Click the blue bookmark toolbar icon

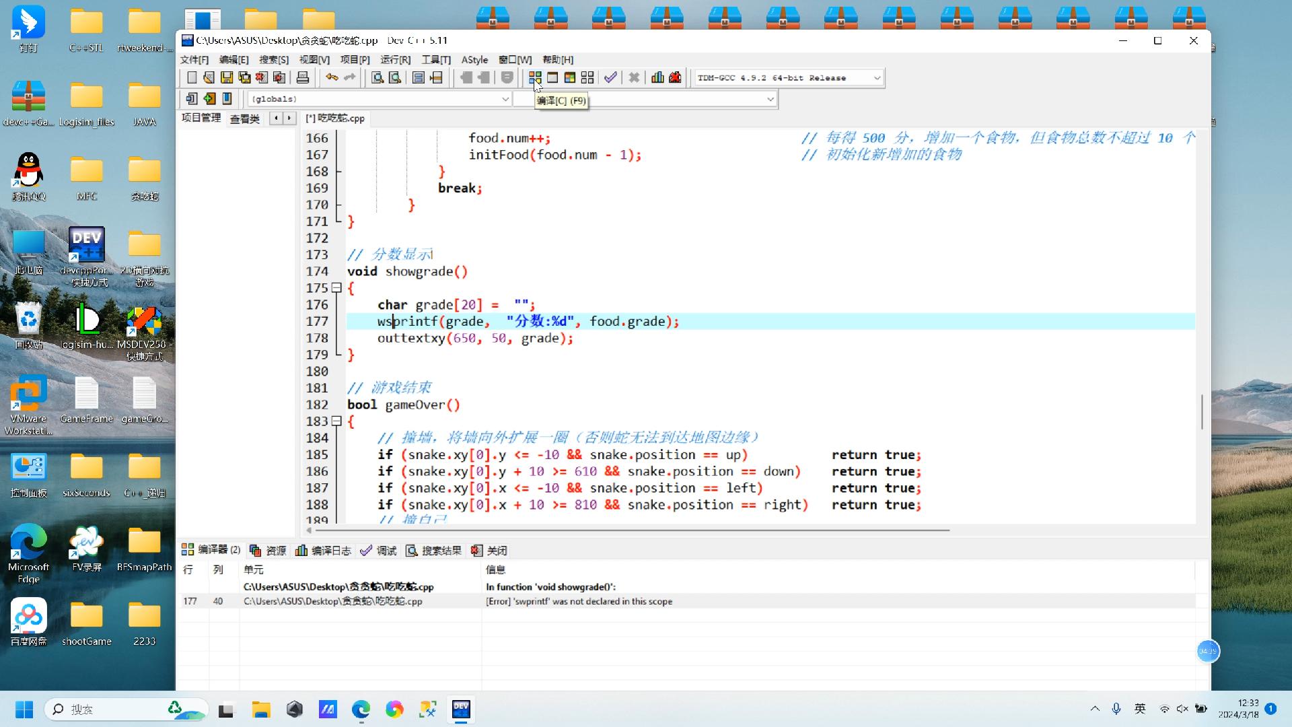point(227,99)
